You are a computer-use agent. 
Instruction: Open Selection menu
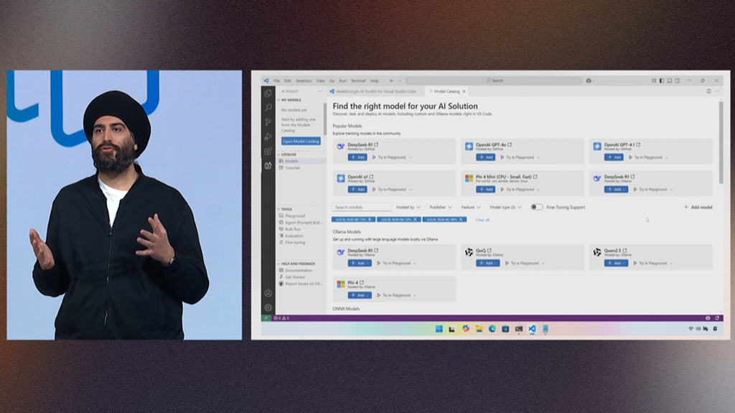click(x=304, y=80)
